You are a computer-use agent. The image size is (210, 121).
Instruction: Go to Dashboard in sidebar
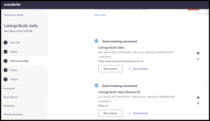(9, 88)
